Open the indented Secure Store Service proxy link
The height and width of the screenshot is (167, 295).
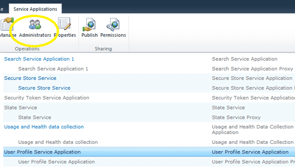click(x=44, y=88)
